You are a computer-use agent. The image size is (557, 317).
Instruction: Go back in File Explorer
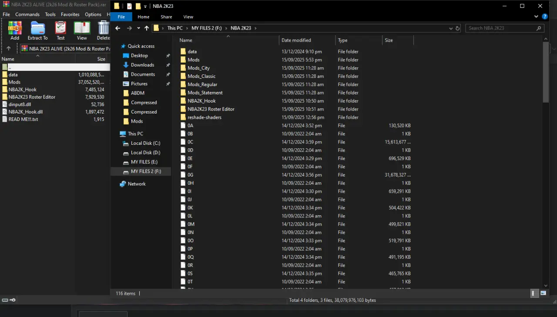[x=117, y=28]
